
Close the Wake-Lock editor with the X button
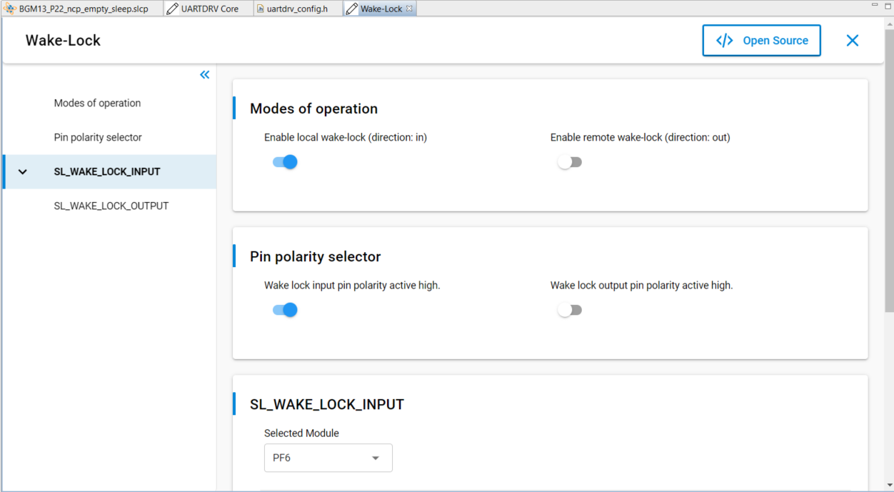[x=852, y=40]
